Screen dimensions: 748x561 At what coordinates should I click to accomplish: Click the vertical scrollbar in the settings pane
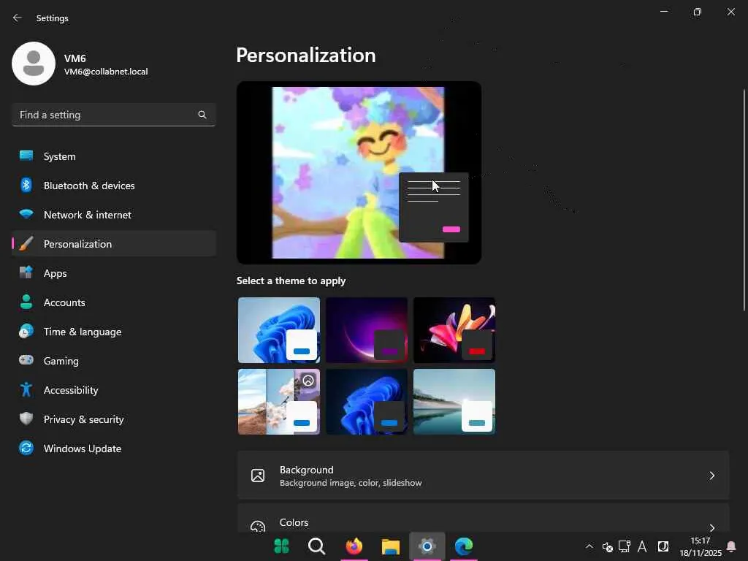pos(744,200)
